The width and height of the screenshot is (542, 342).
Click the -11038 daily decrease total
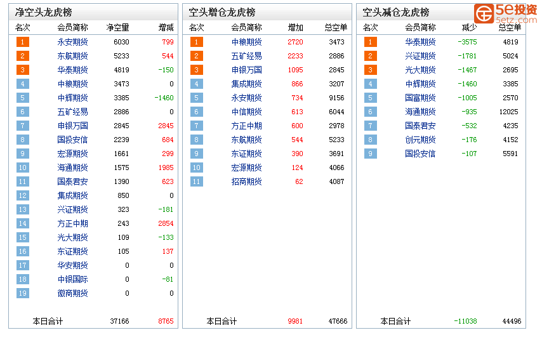click(465, 321)
